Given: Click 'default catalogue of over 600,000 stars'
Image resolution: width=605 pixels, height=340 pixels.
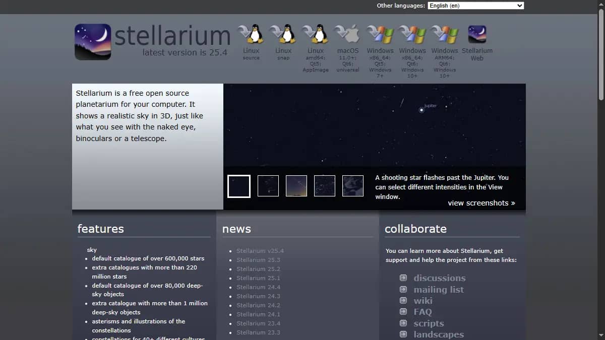Looking at the screenshot, I should click(148, 258).
